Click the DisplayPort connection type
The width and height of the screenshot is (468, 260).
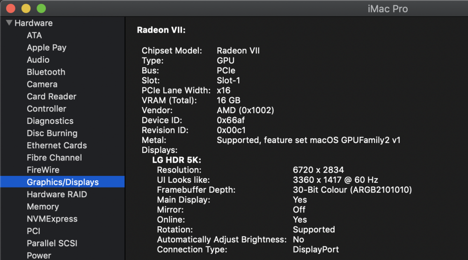[316, 250]
